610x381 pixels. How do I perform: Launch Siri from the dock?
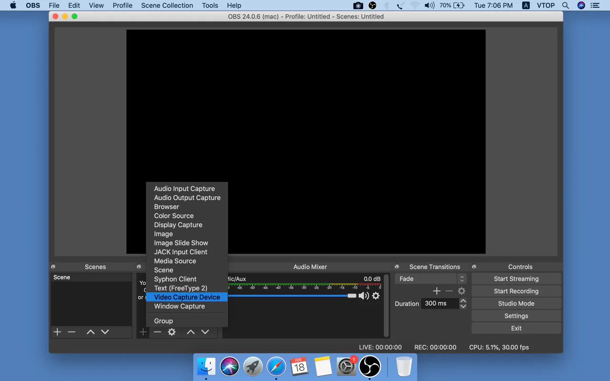pos(229,367)
